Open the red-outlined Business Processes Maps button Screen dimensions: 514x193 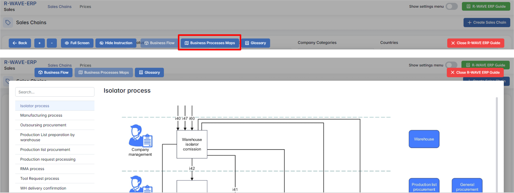pyautogui.click(x=210, y=43)
